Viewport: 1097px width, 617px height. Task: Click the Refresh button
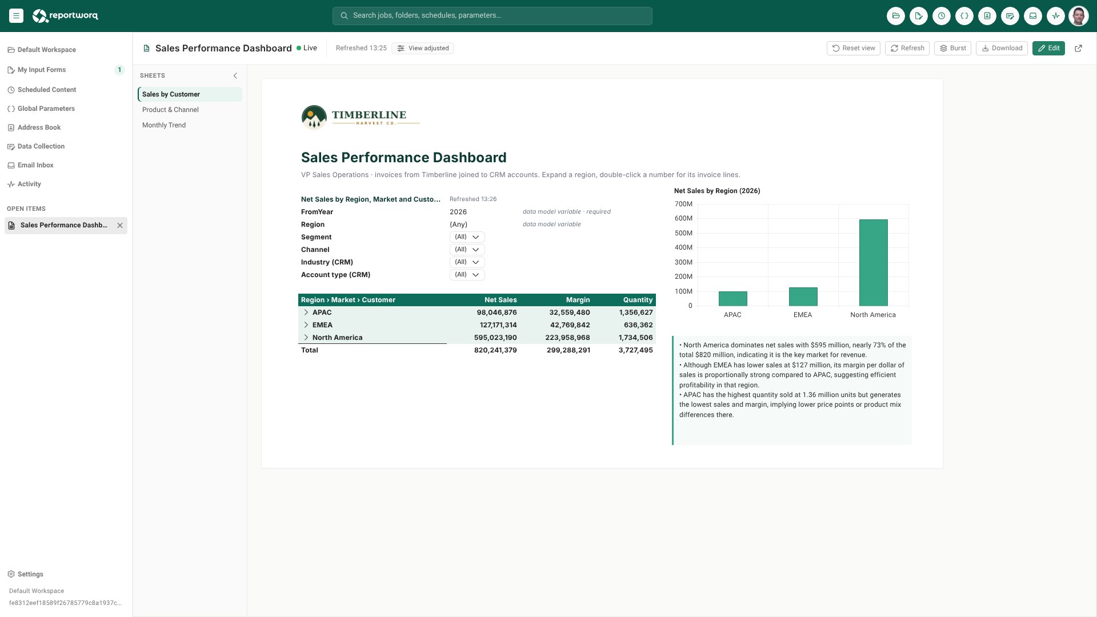(907, 48)
